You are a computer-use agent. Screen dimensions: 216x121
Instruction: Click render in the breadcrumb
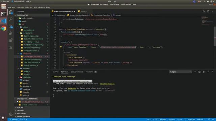click(x=118, y=15)
